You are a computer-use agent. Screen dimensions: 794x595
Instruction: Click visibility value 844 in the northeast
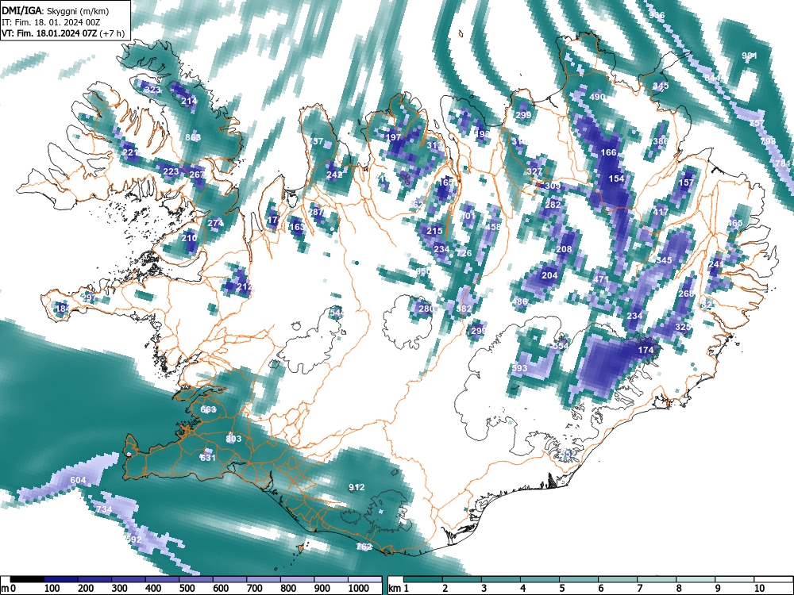[712, 78]
